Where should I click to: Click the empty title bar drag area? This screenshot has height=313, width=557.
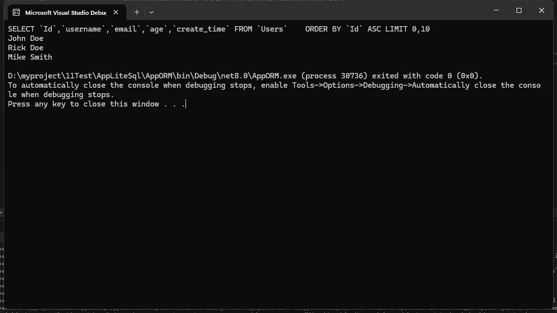click(x=321, y=11)
